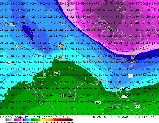159x123 pixels.
Task: Click the 'Th 29-01-2026 00:00 UTC (18+54)' timestamp
Action: click(x=124, y=117)
